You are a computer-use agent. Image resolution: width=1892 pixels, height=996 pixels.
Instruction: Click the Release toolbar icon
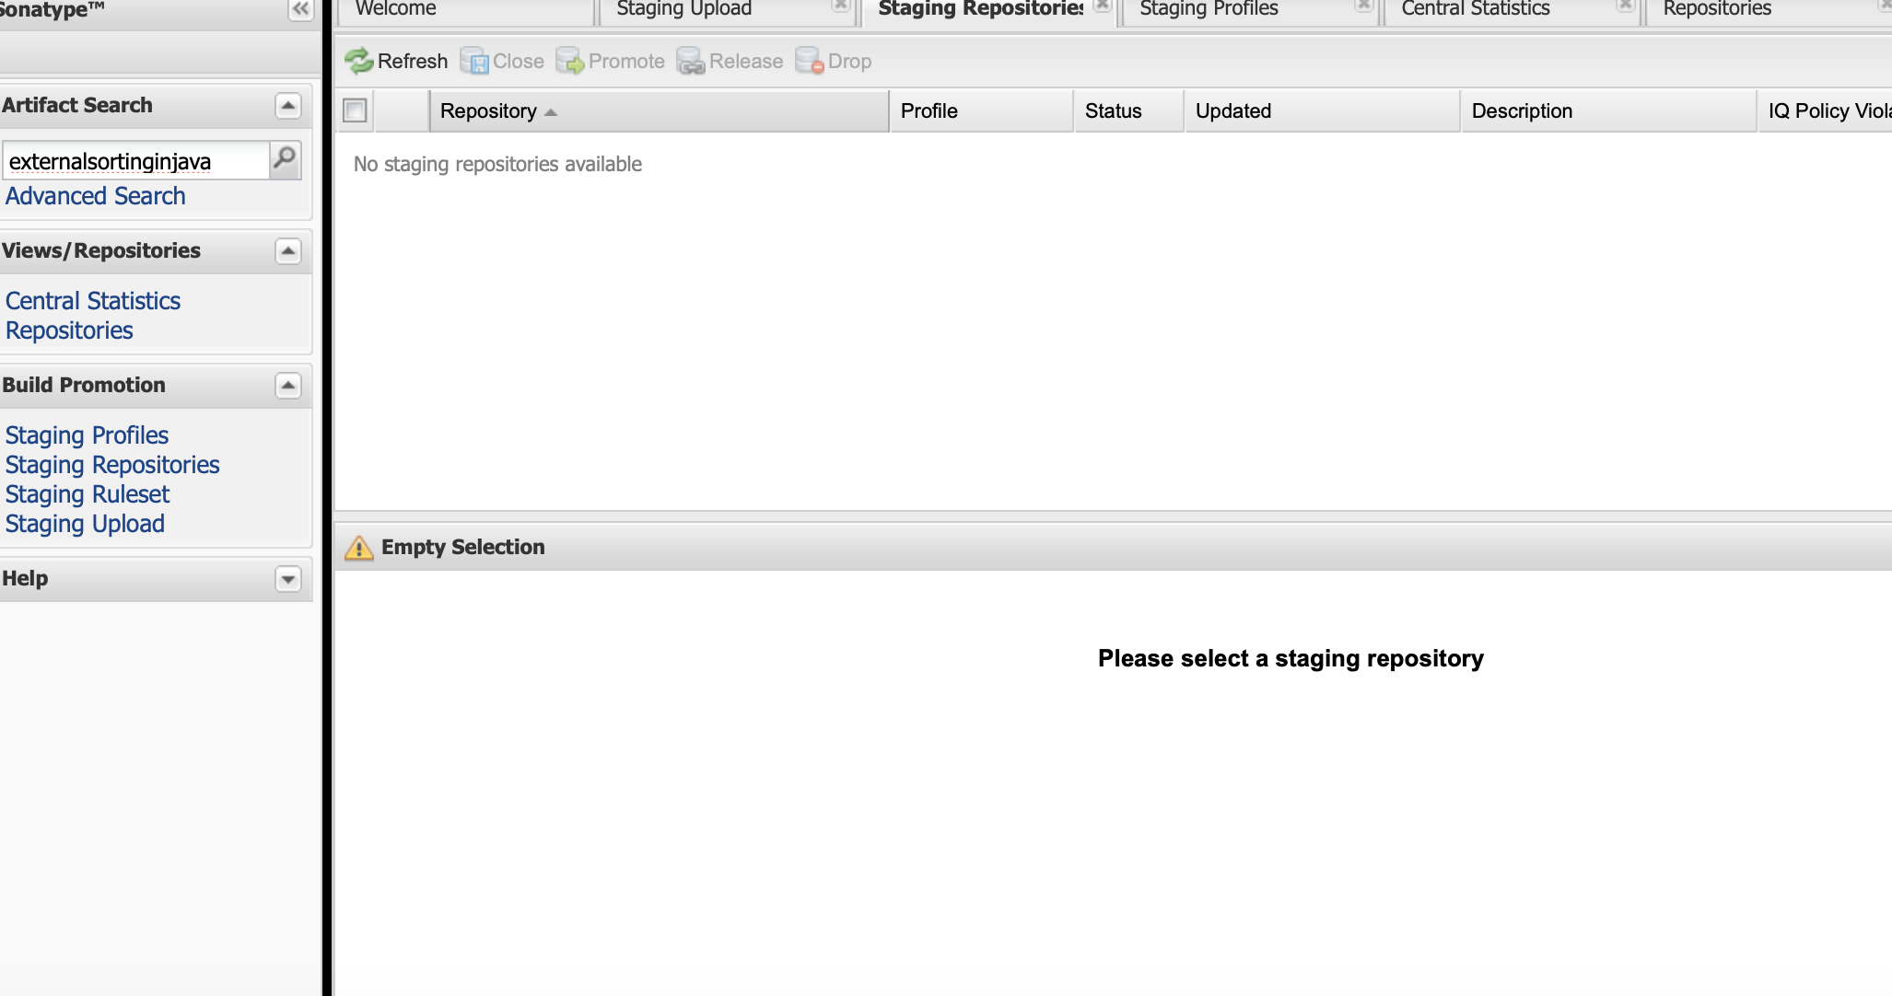point(691,62)
